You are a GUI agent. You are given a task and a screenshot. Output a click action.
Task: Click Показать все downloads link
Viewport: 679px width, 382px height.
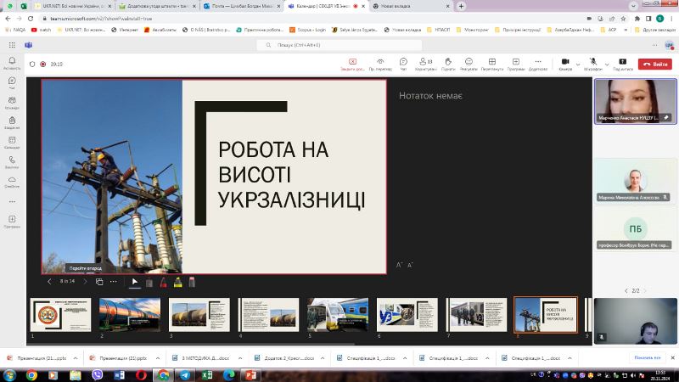(648, 357)
